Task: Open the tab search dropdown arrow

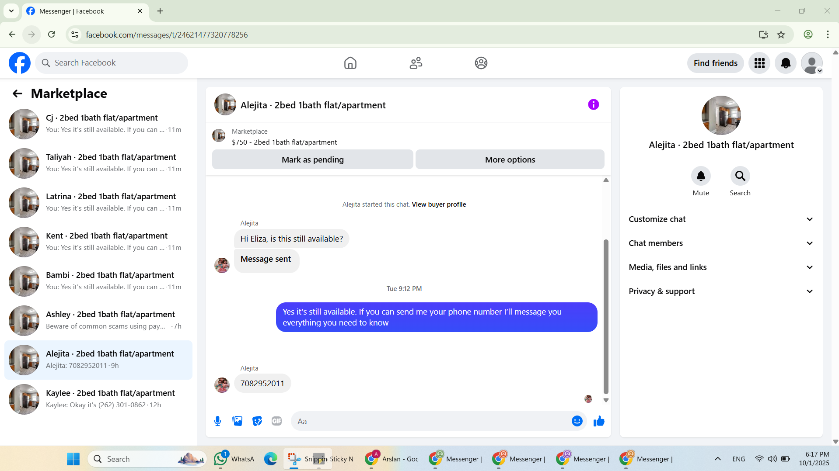Action: click(11, 11)
